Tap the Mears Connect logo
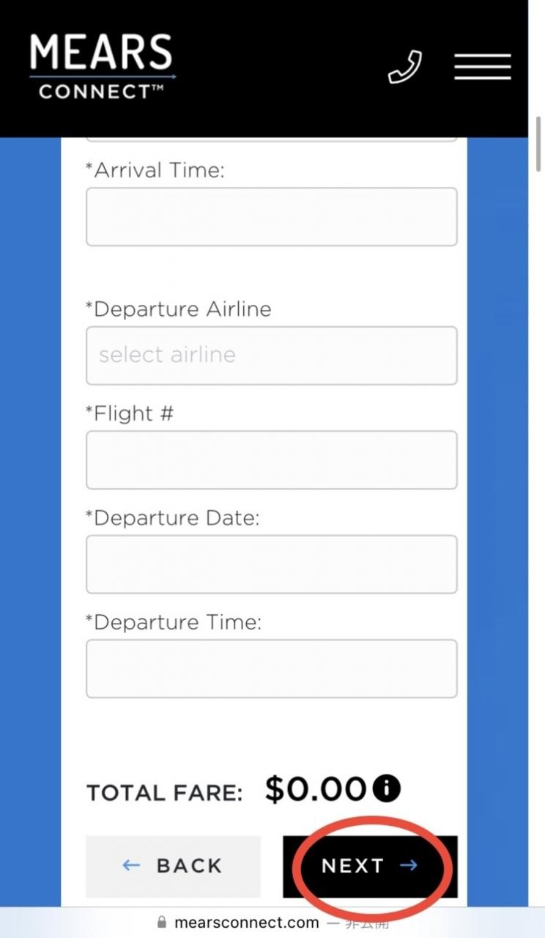This screenshot has width=545, height=938. pos(103,67)
